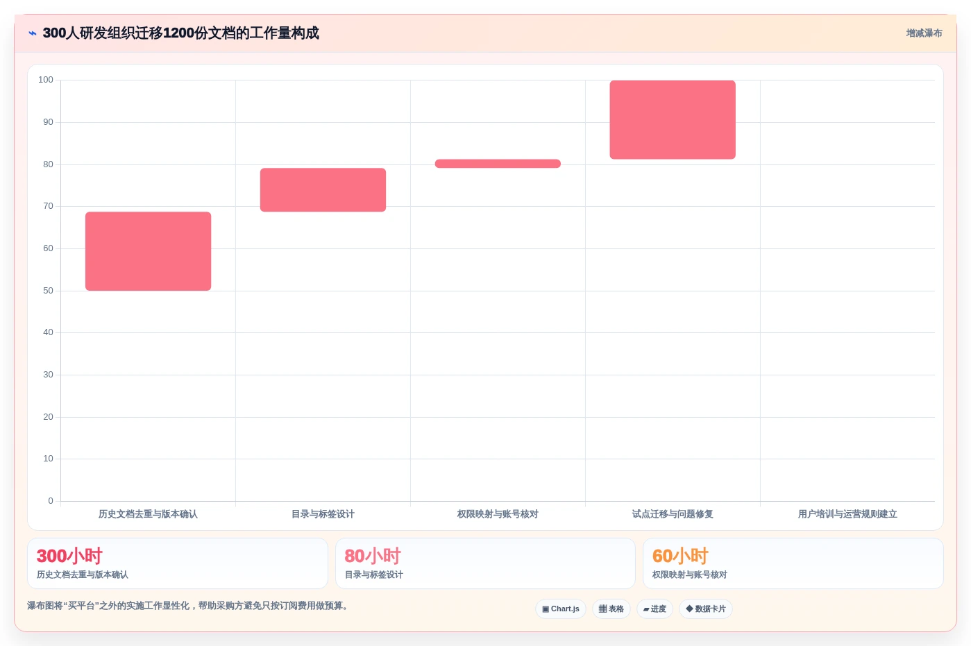
Task: Click the 增减瀑布 label in the header
Action: [924, 33]
